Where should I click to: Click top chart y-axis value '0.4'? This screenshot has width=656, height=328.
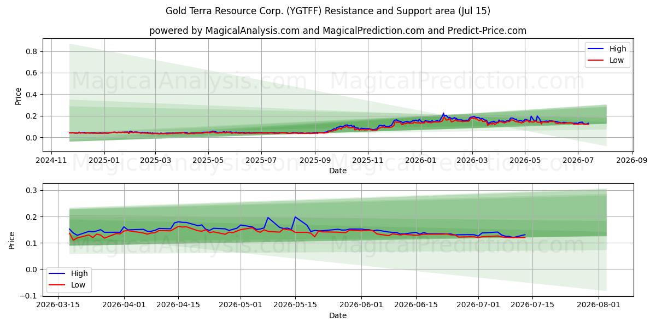click(x=32, y=95)
